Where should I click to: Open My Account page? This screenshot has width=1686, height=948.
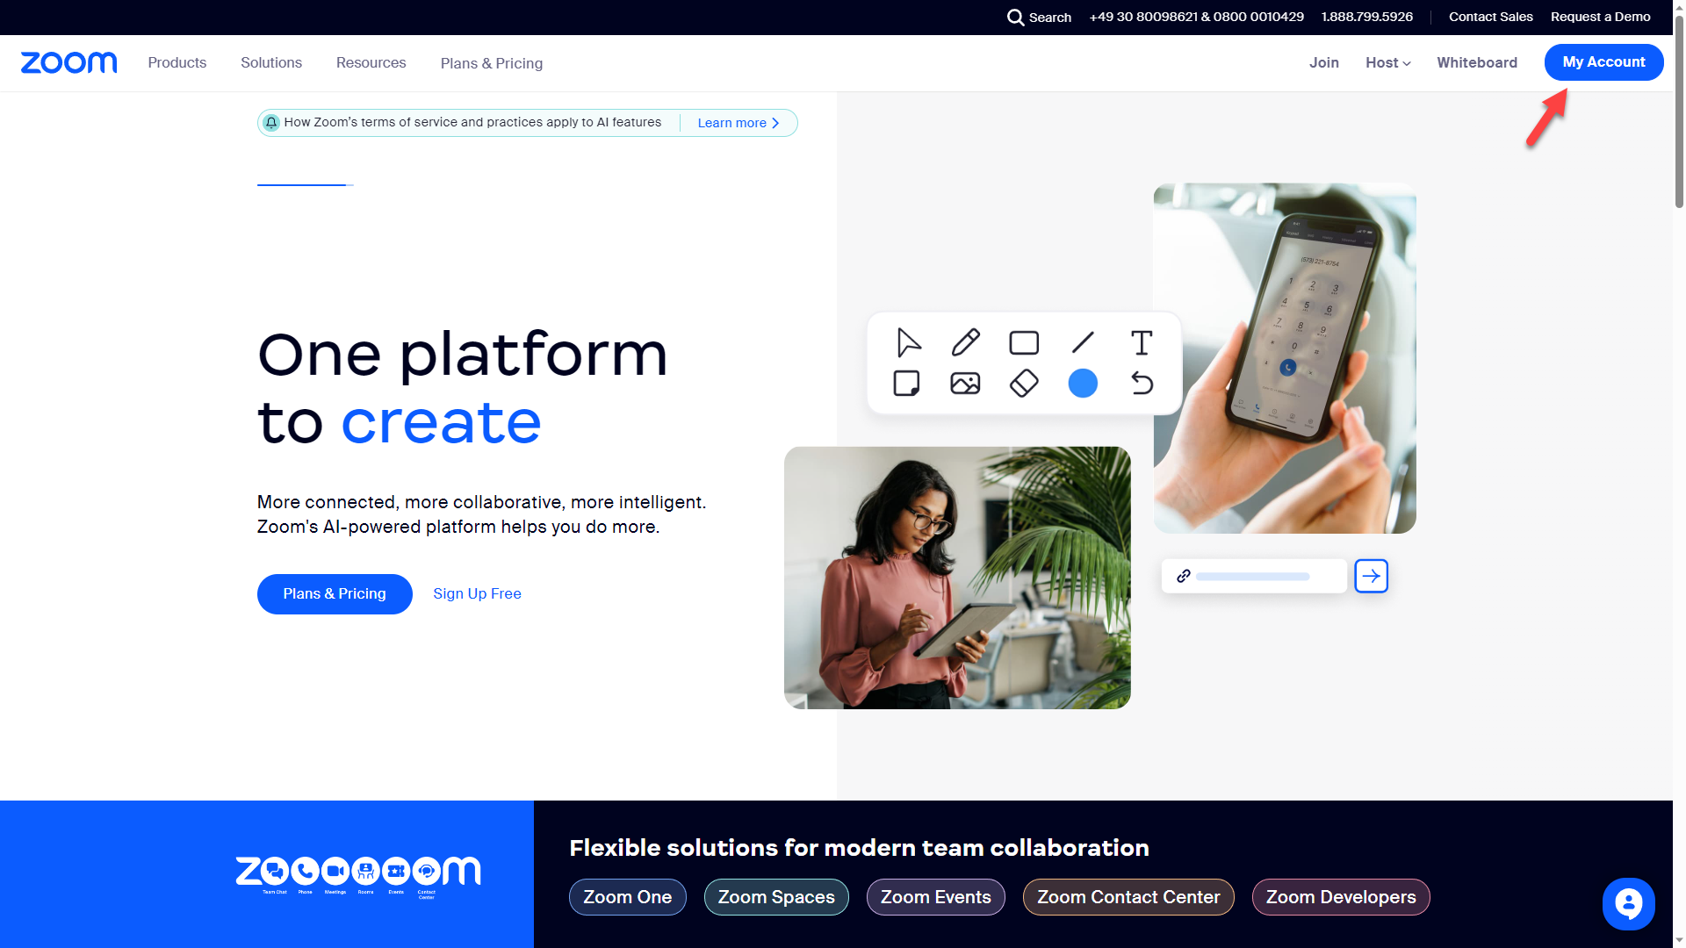(1603, 61)
